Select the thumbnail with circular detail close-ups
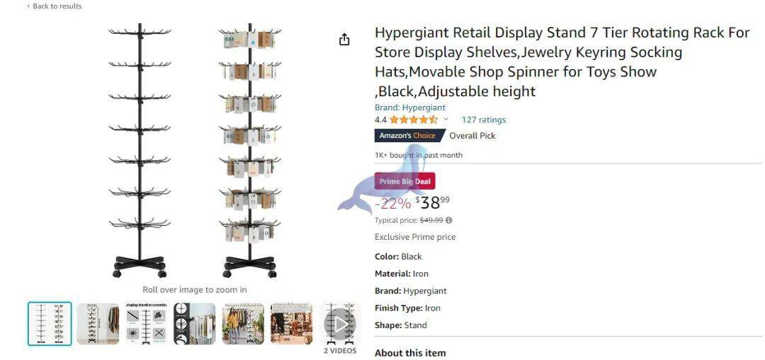This screenshot has height=360, width=765. 195,324
